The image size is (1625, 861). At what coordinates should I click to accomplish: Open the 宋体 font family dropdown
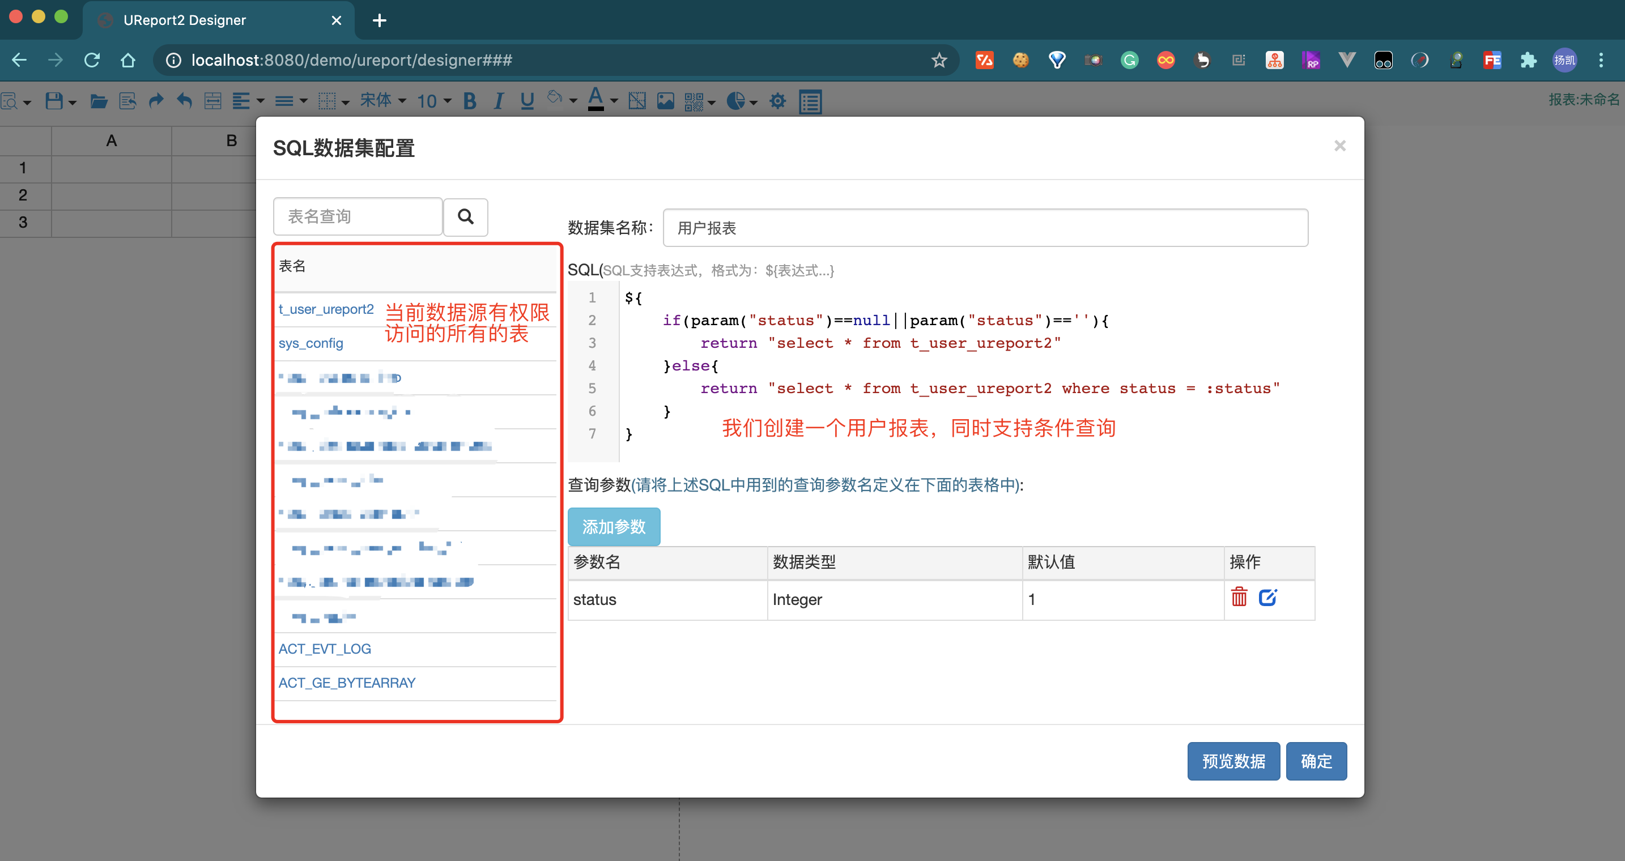click(383, 100)
